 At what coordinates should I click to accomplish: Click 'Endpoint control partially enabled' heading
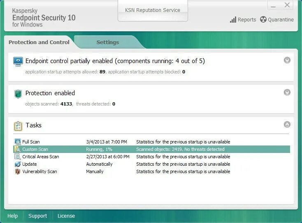[115, 61]
